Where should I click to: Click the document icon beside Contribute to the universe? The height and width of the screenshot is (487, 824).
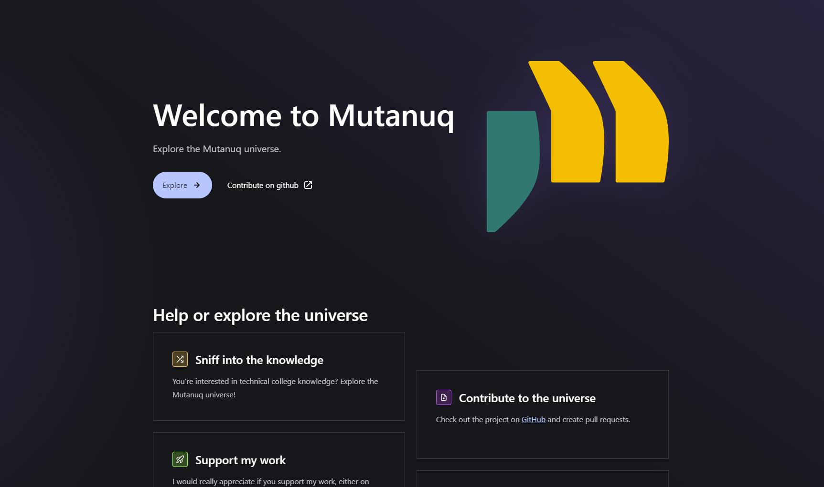click(x=444, y=397)
